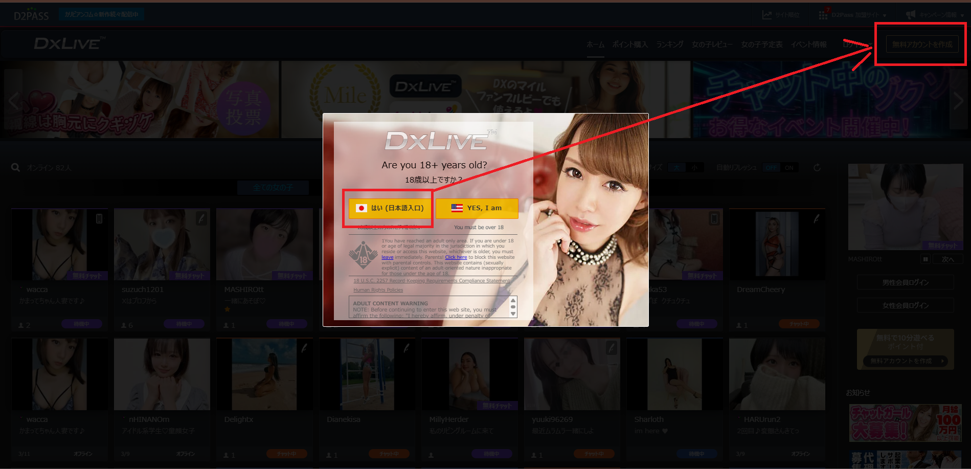Click the feather icon on Delightx card
971x469 pixels.
coord(304,348)
